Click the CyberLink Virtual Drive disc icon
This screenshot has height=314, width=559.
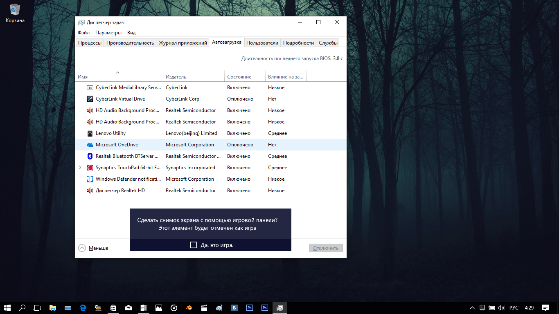(90, 99)
